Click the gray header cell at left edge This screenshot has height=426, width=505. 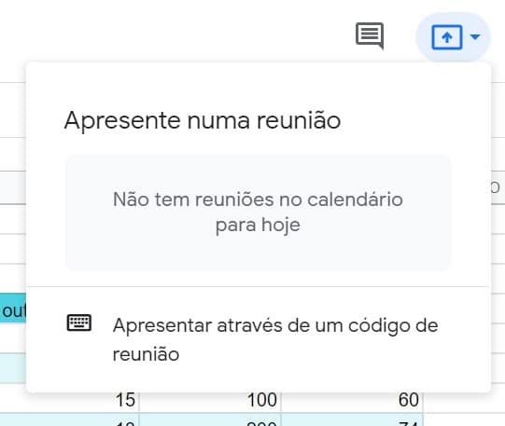13,187
